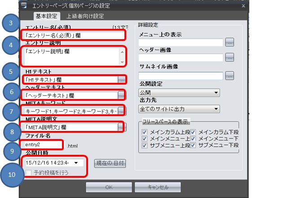
Task: Click browse button for サムネイル画像
Action: point(230,75)
